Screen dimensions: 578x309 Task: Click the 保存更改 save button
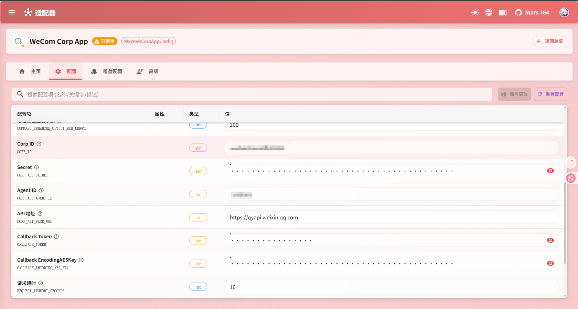(x=514, y=94)
